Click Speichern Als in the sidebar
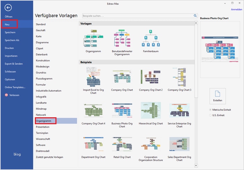The image size is (244, 170). pyautogui.click(x=12, y=40)
